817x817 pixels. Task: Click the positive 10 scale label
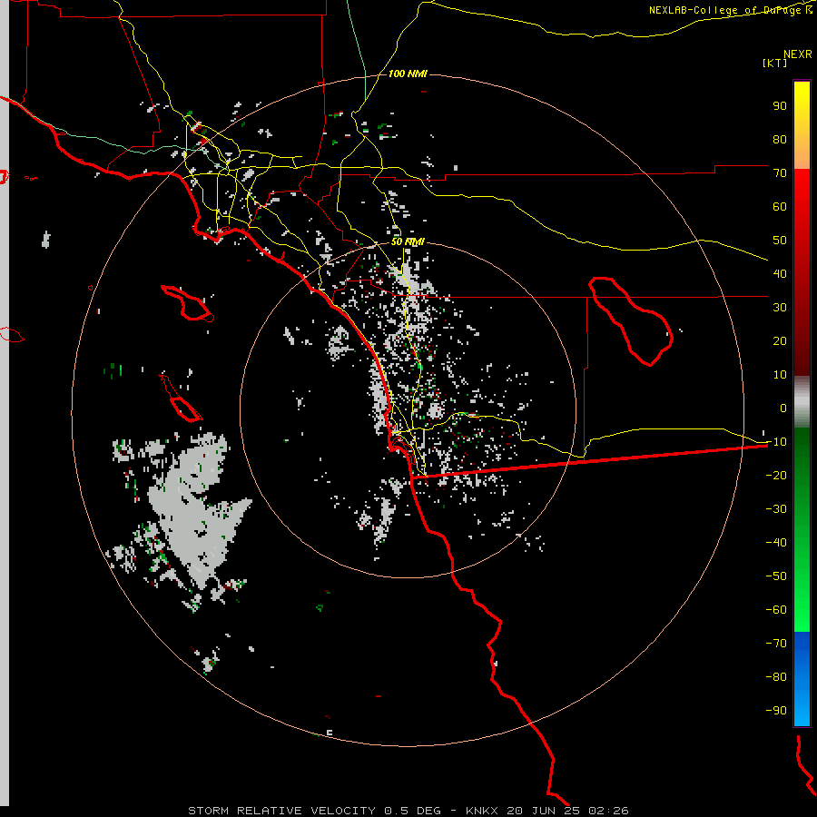click(x=780, y=375)
